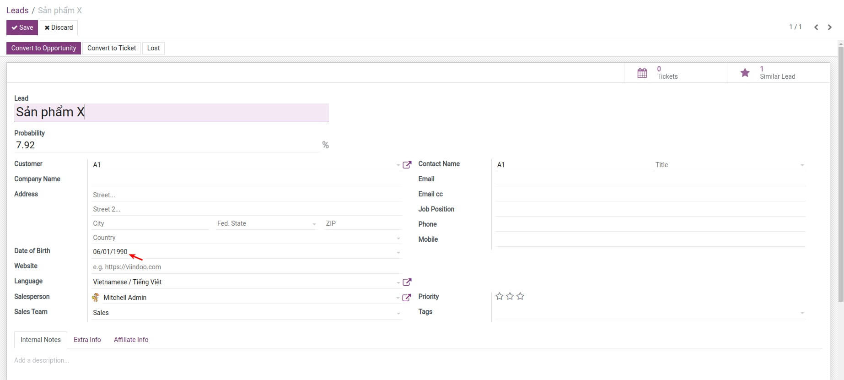Open Language record external link icon
This screenshot has width=844, height=380.
click(407, 282)
